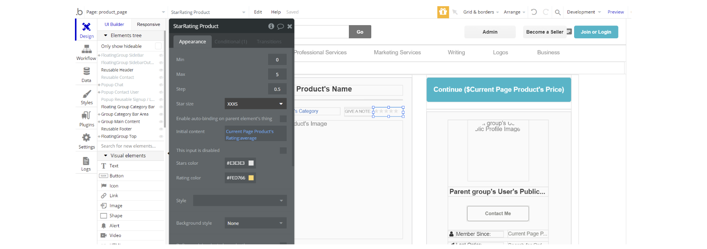The image size is (707, 249).
Task: Toggle the Only show hideable checkbox
Action: (158, 46)
